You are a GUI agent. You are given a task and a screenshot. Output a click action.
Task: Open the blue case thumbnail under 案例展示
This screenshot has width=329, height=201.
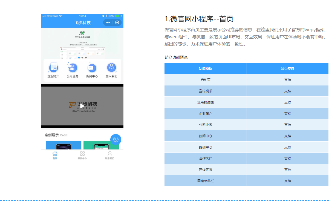(x=64, y=145)
